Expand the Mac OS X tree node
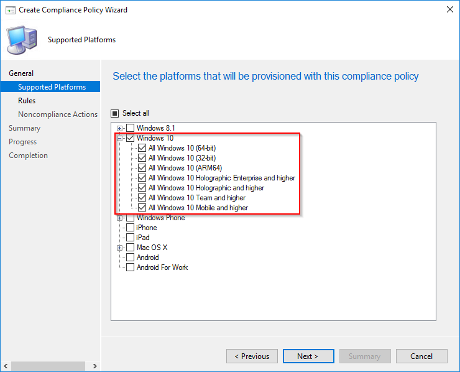 [x=120, y=248]
